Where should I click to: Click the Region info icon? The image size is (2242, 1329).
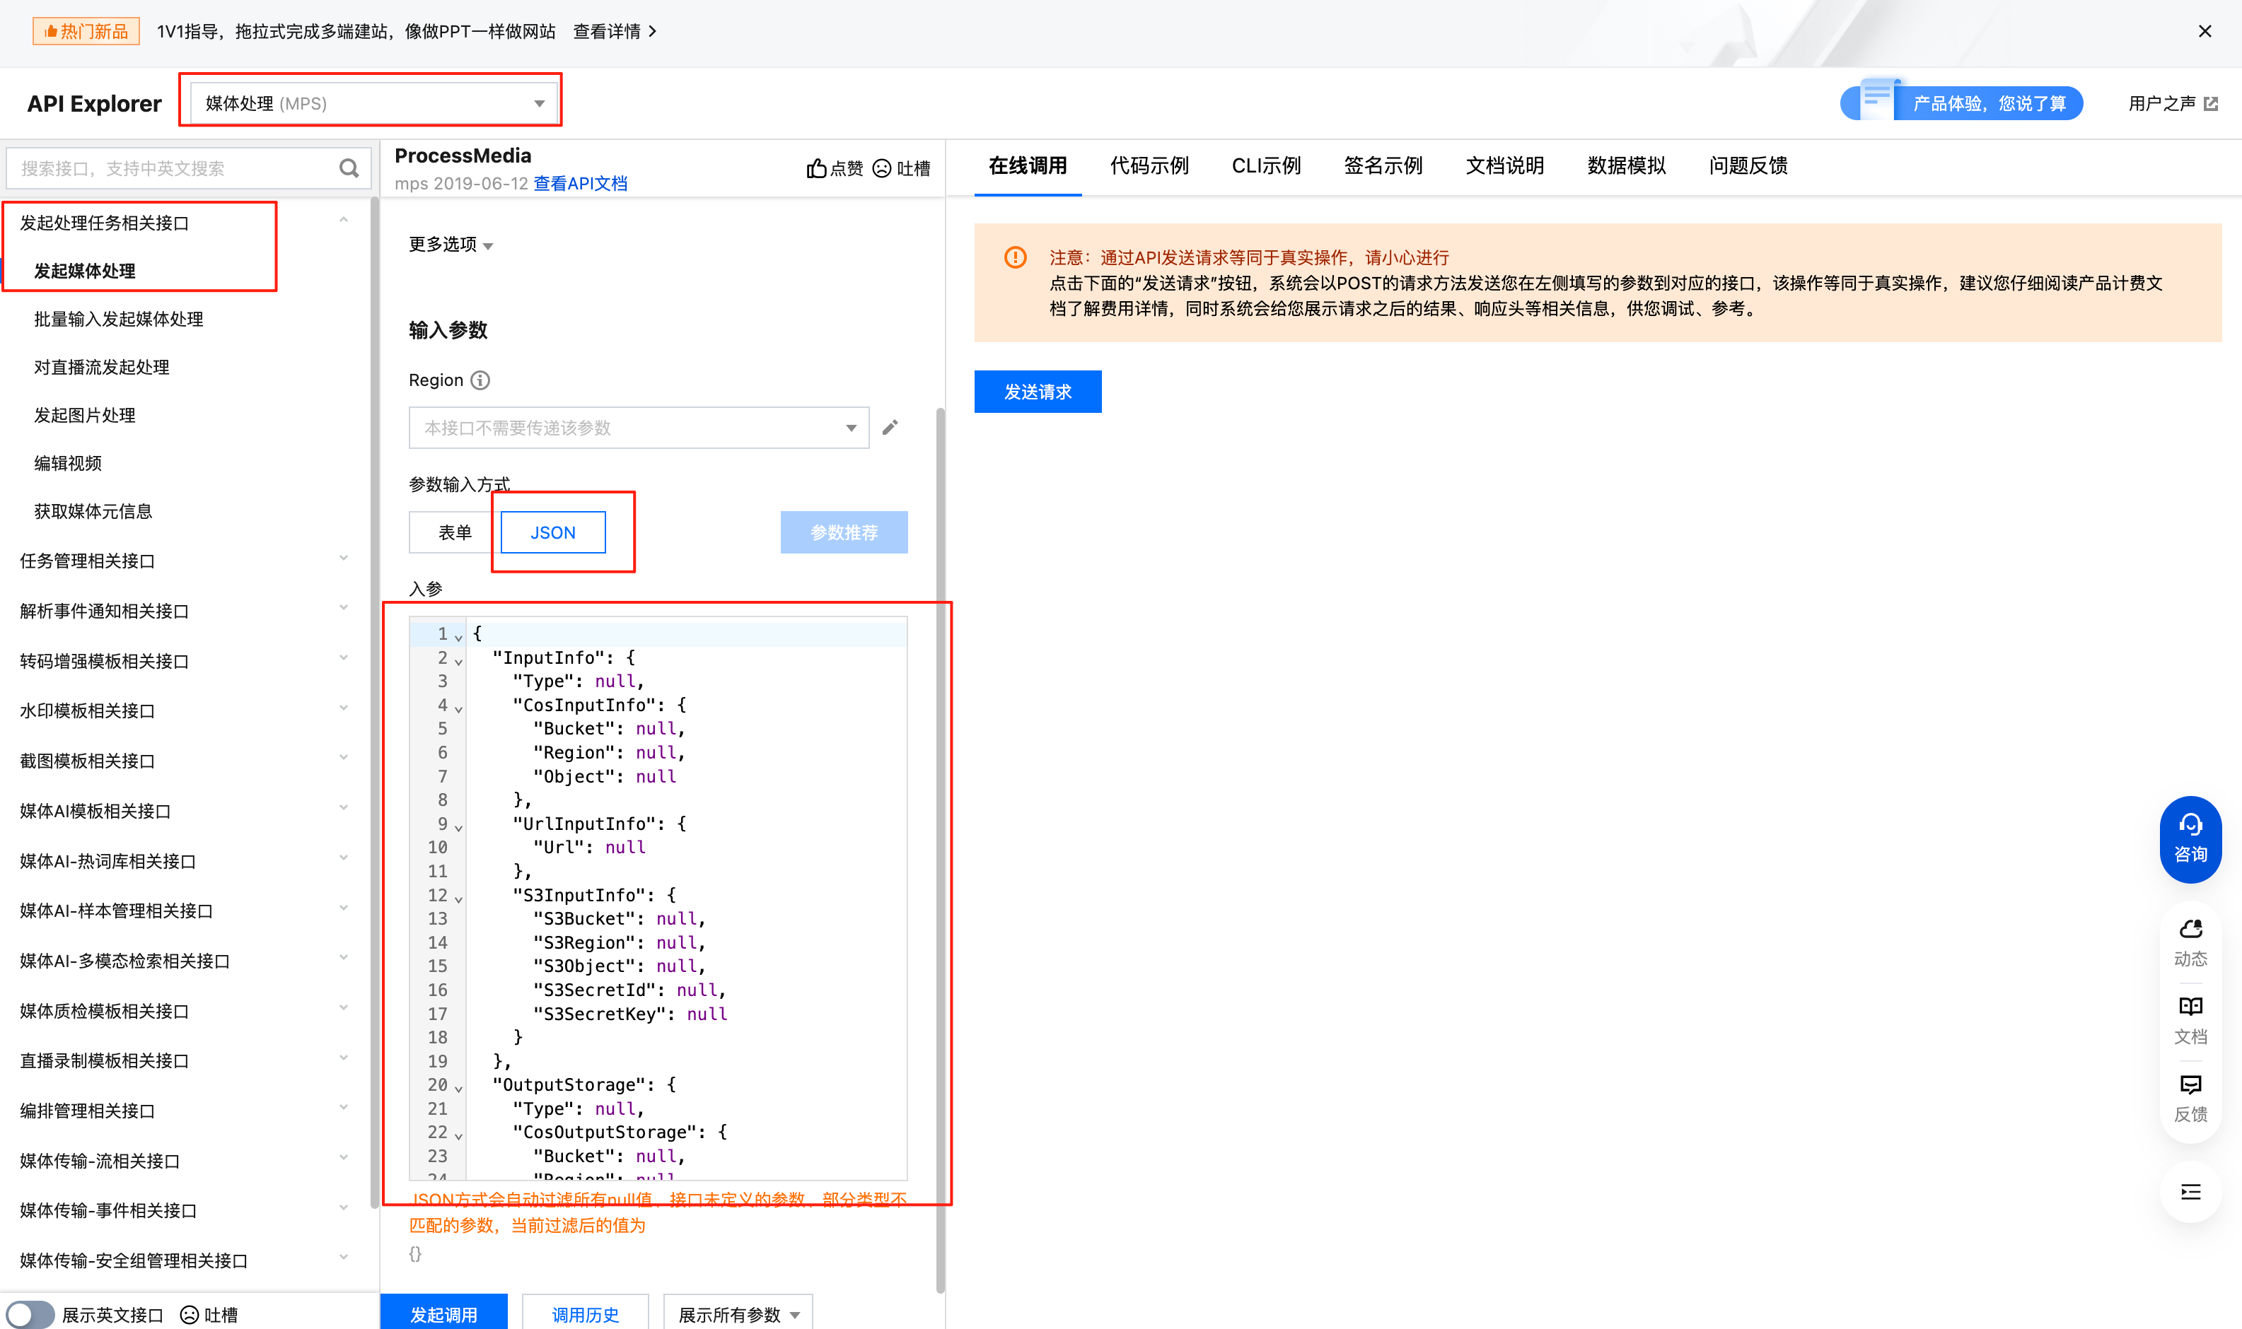(x=481, y=380)
